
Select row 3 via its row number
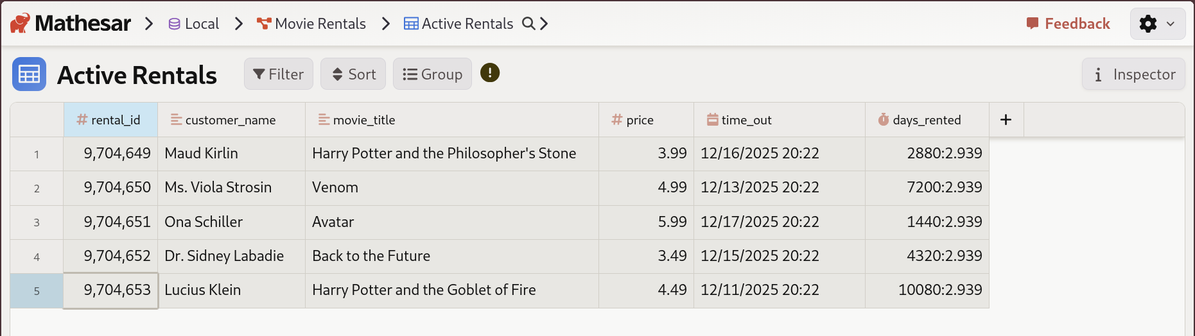pyautogui.click(x=37, y=223)
